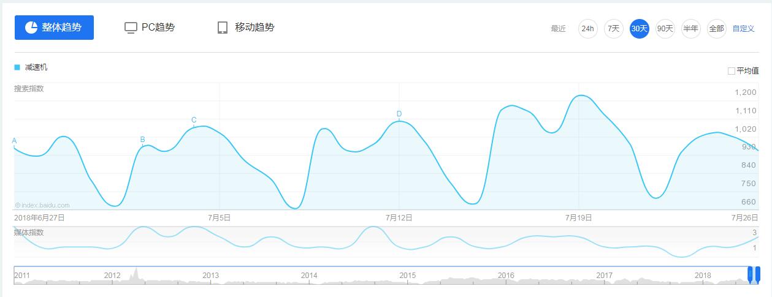
Task: Switch to the 半年 range
Action: coord(690,29)
